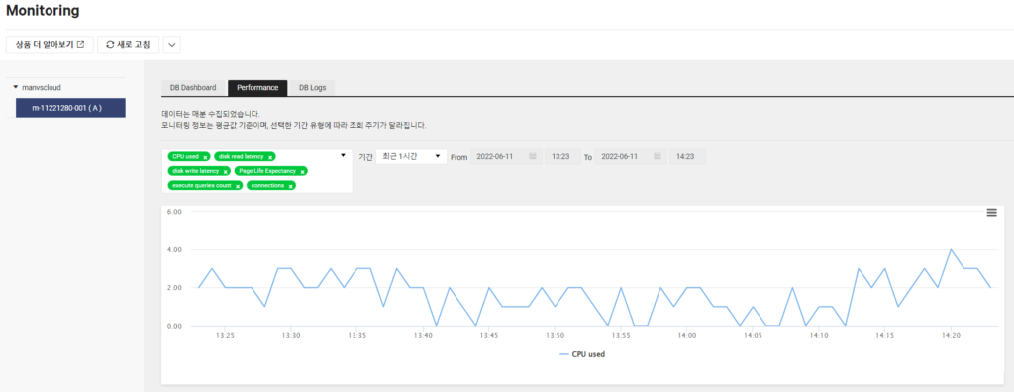Switch to the DB Logs tab
The height and width of the screenshot is (392, 1014).
[x=312, y=88]
